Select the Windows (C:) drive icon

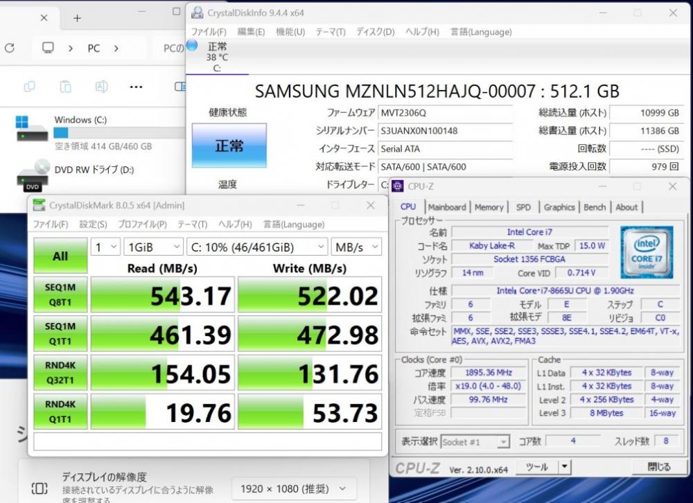(32, 129)
